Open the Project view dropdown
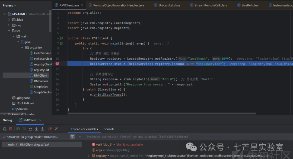 pyautogui.click(x=9, y=6)
